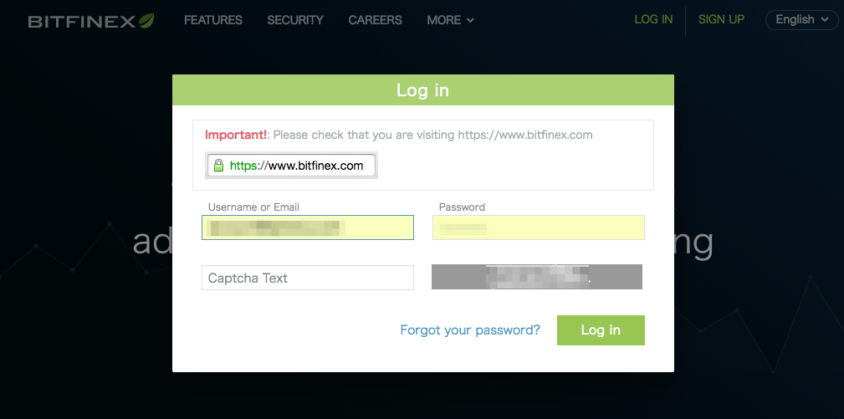Click the red Important! notice label
Viewport: 844px width, 419px height.
coord(236,135)
